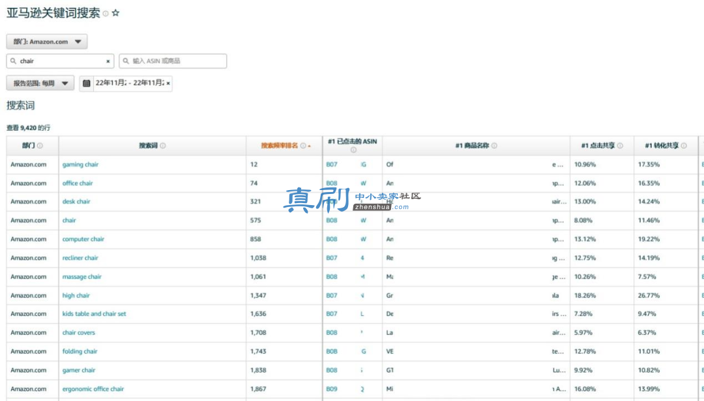Click the info icon next to 搜索频率排名 header

pyautogui.click(x=303, y=145)
